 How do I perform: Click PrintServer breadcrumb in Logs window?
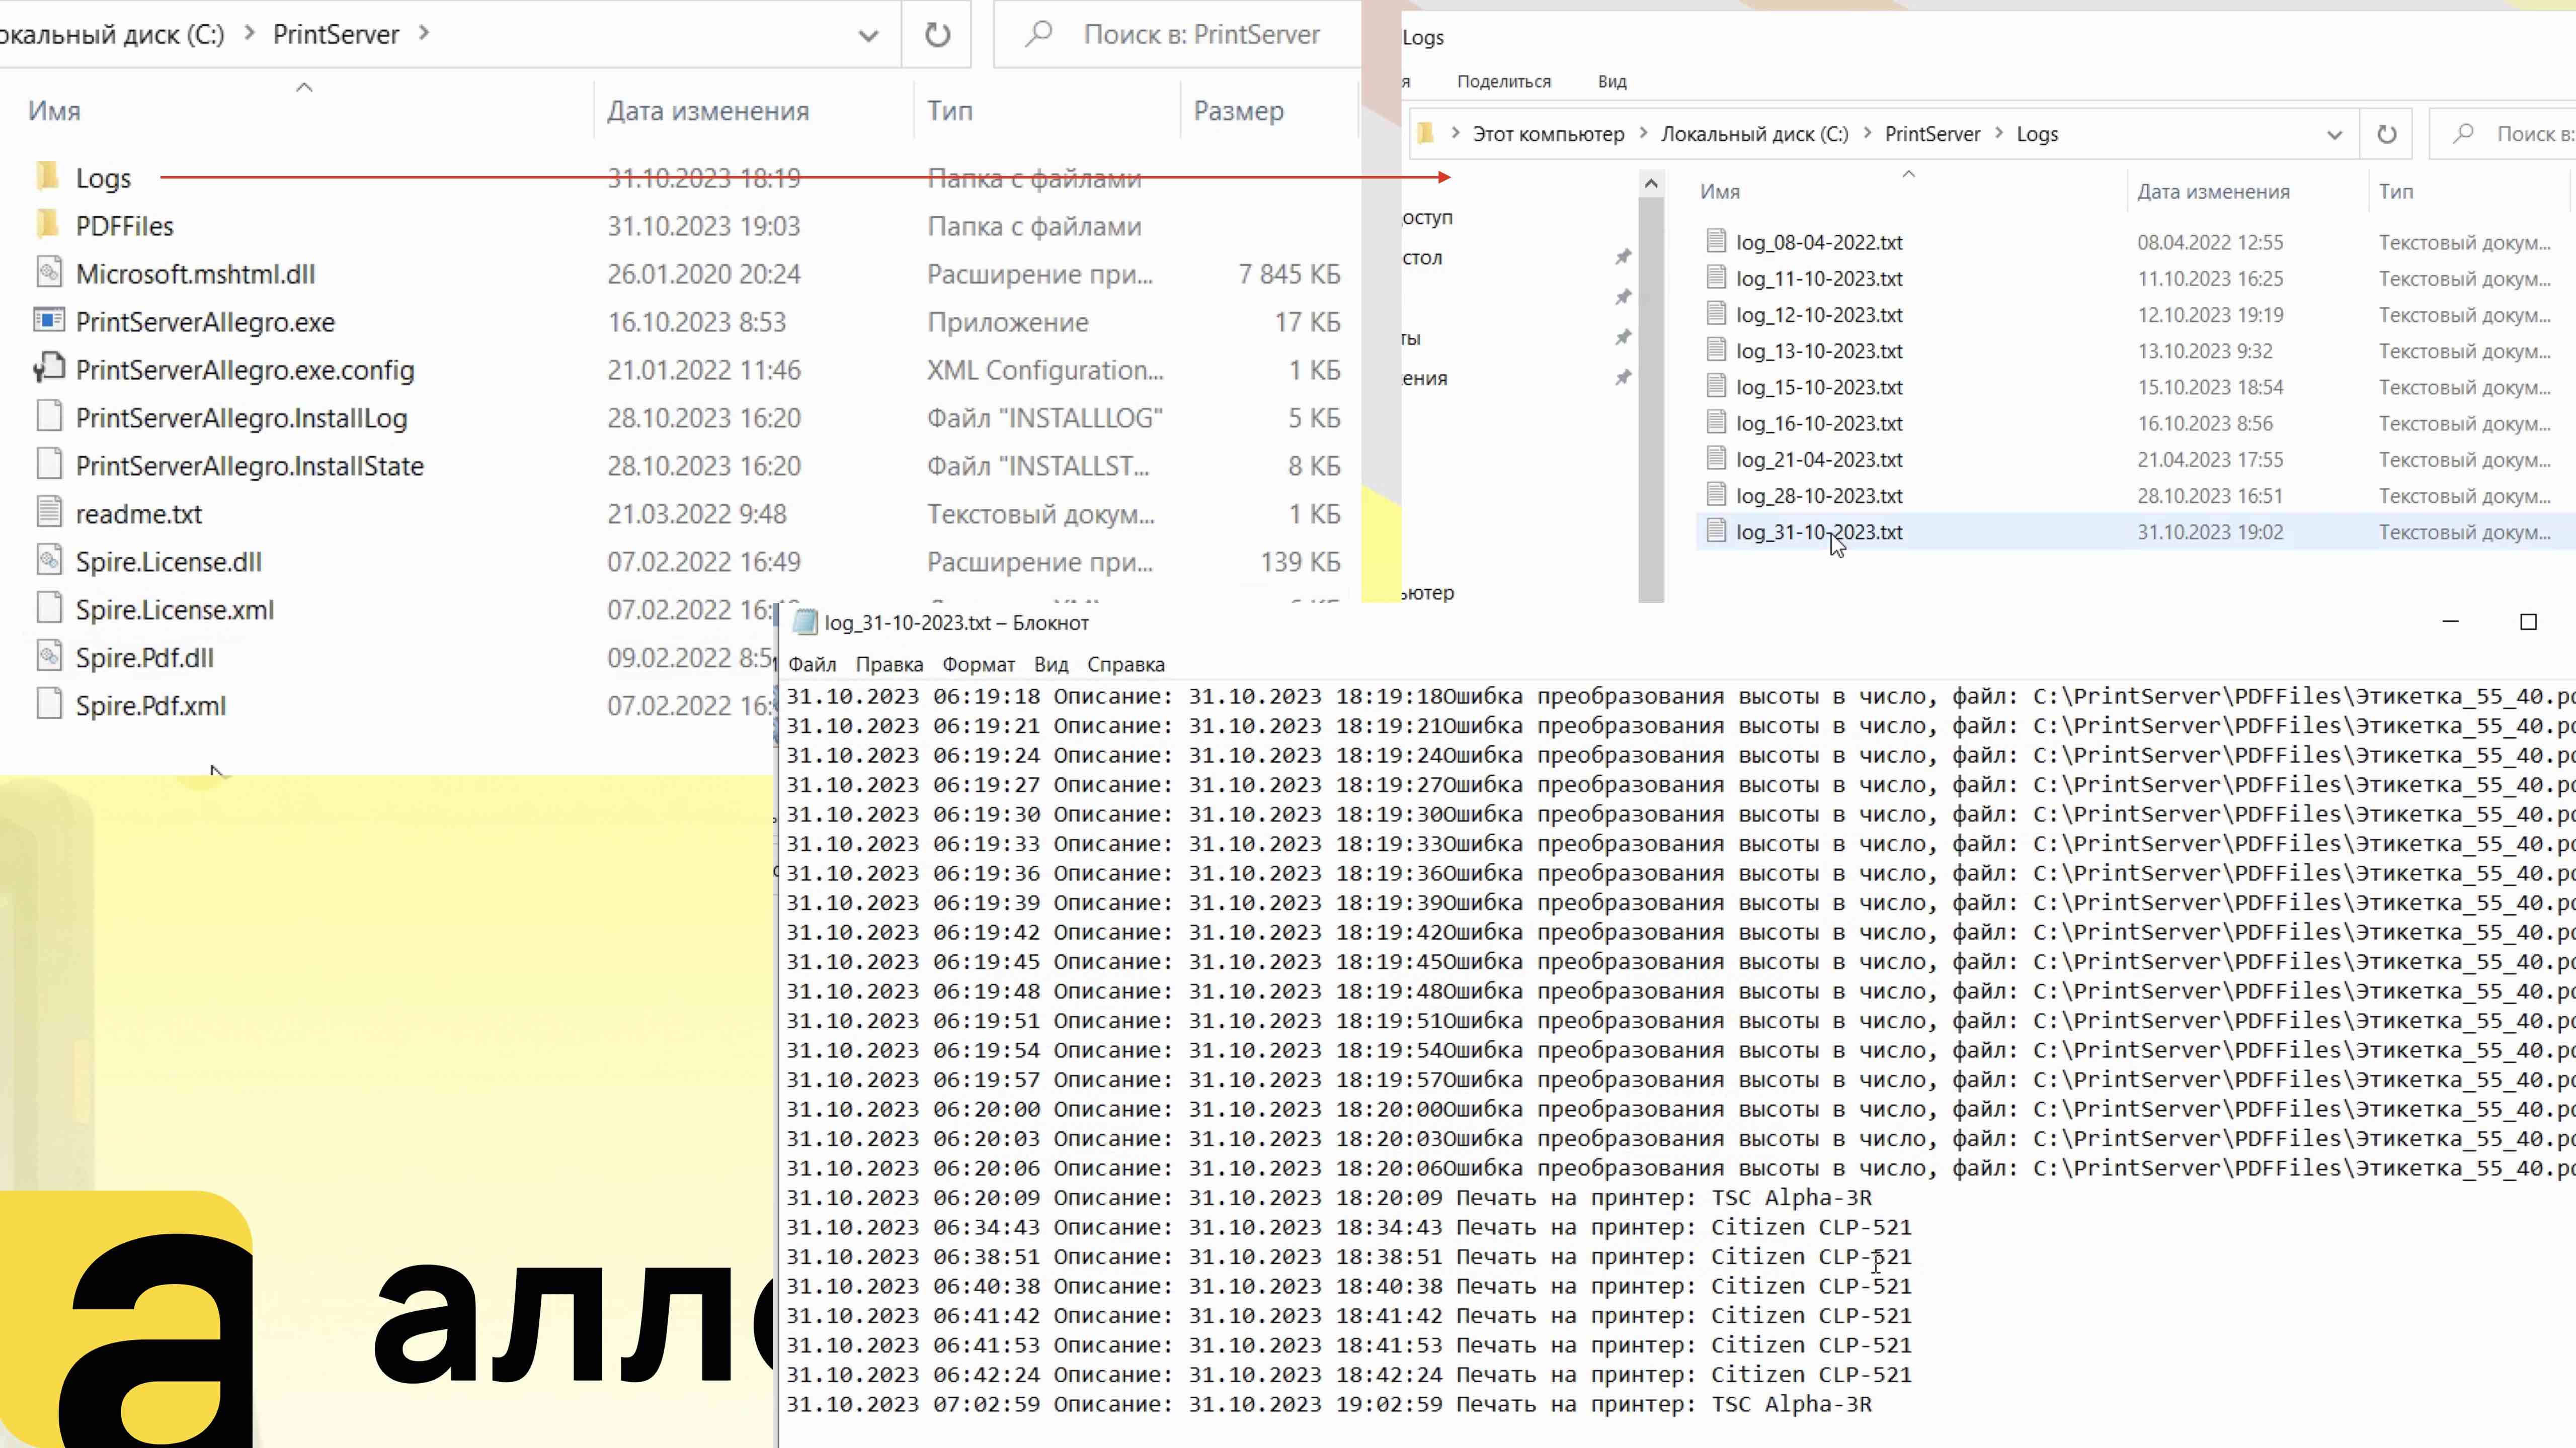1932,134
